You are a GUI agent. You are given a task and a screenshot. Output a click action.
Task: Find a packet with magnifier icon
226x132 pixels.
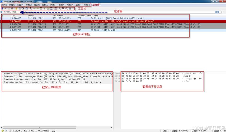click(x=31, y=8)
